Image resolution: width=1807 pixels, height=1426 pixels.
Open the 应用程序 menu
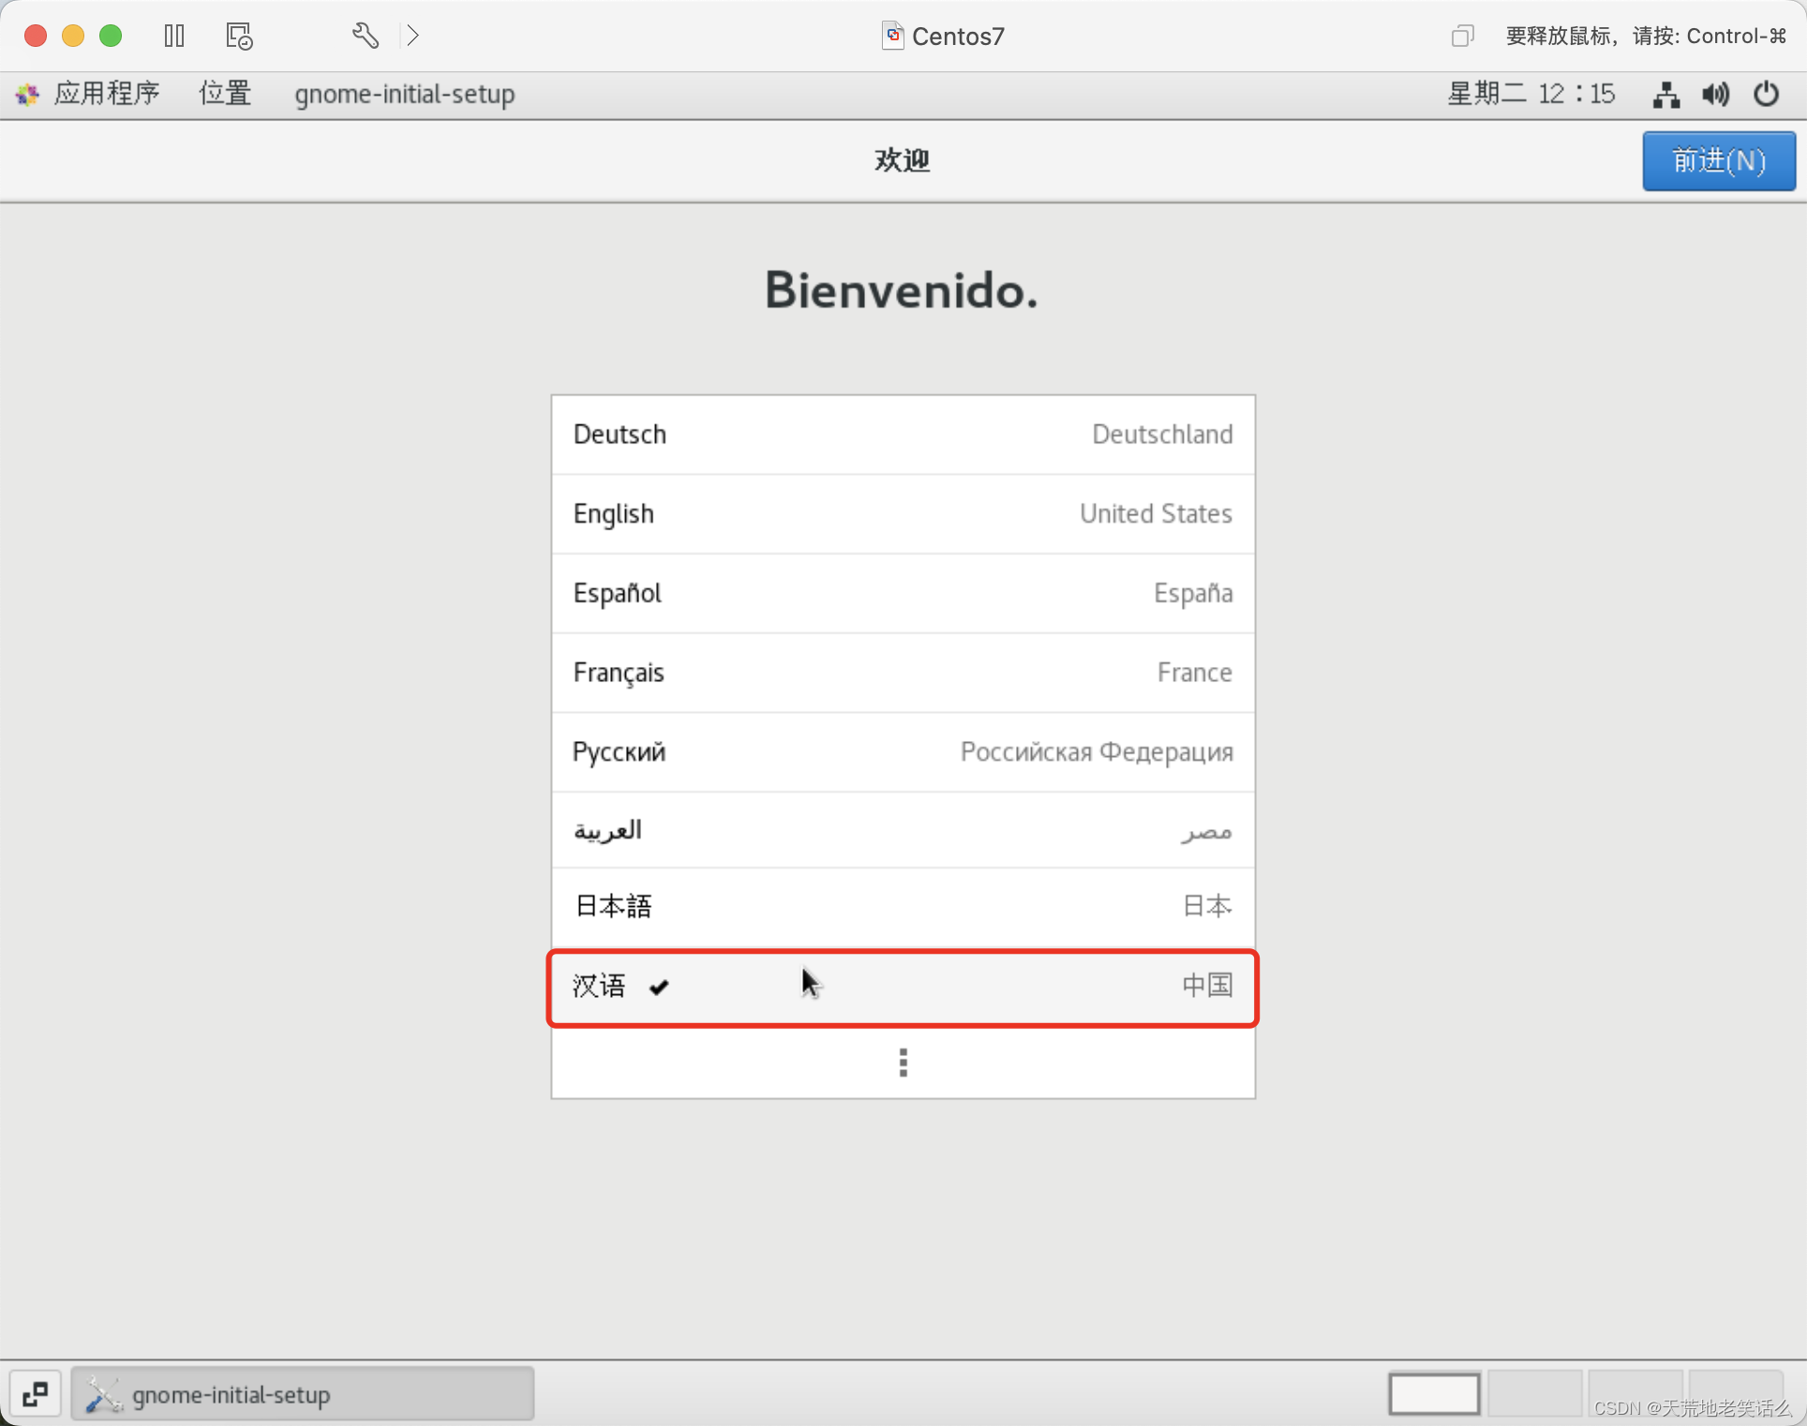click(106, 94)
